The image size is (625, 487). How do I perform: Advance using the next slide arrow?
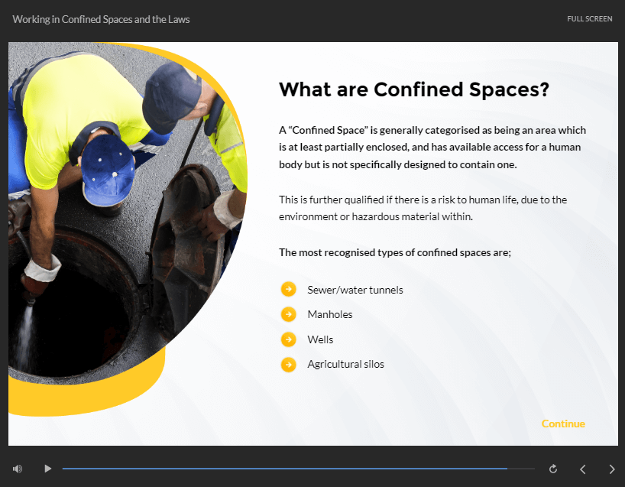610,468
